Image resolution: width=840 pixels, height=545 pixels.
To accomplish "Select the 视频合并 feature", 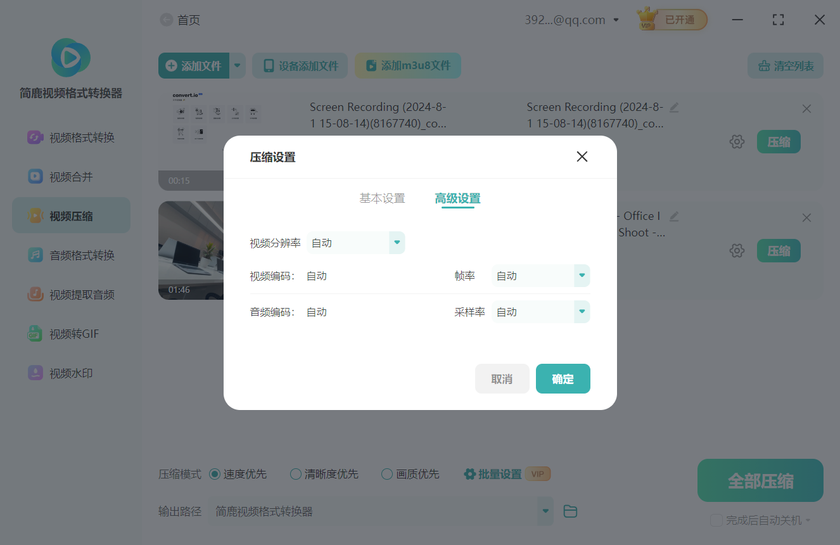I will pos(71,176).
